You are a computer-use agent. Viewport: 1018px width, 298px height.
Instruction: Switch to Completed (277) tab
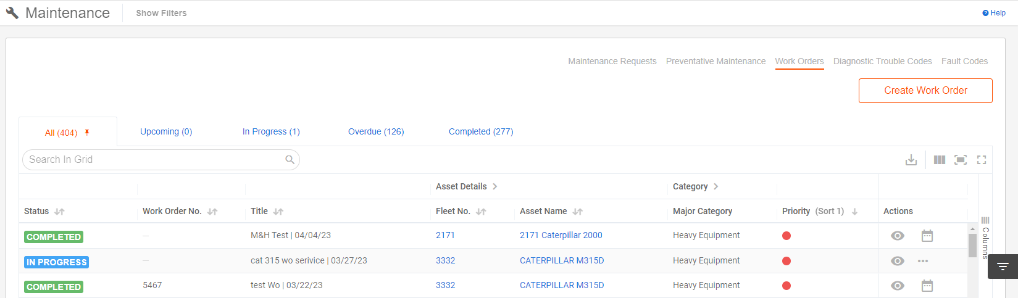point(481,131)
